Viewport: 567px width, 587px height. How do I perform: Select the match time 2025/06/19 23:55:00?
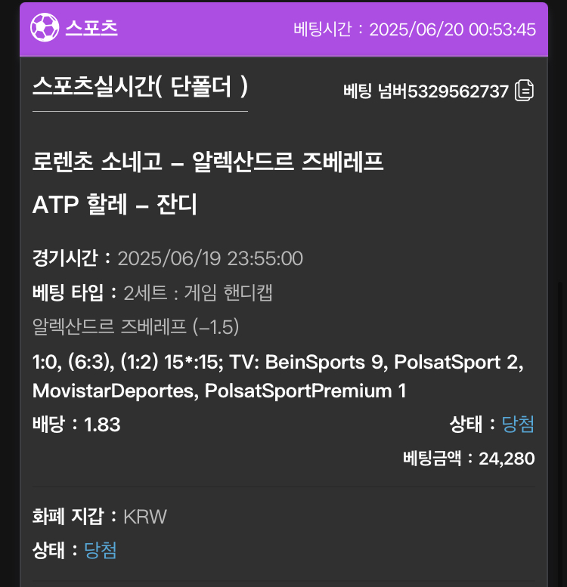point(210,258)
